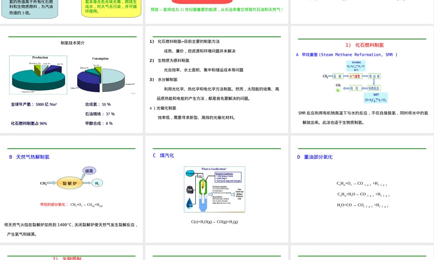Image resolution: width=434 pixels, height=260 pixels.
Task: Open the 制氢技术简介 slide thumbnail
Action: (x=72, y=79)
